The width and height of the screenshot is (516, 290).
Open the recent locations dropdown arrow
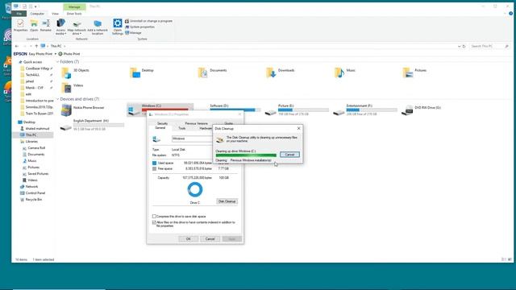31,47
